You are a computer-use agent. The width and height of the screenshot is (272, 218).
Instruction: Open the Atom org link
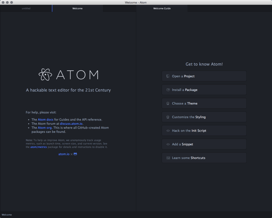45,128
